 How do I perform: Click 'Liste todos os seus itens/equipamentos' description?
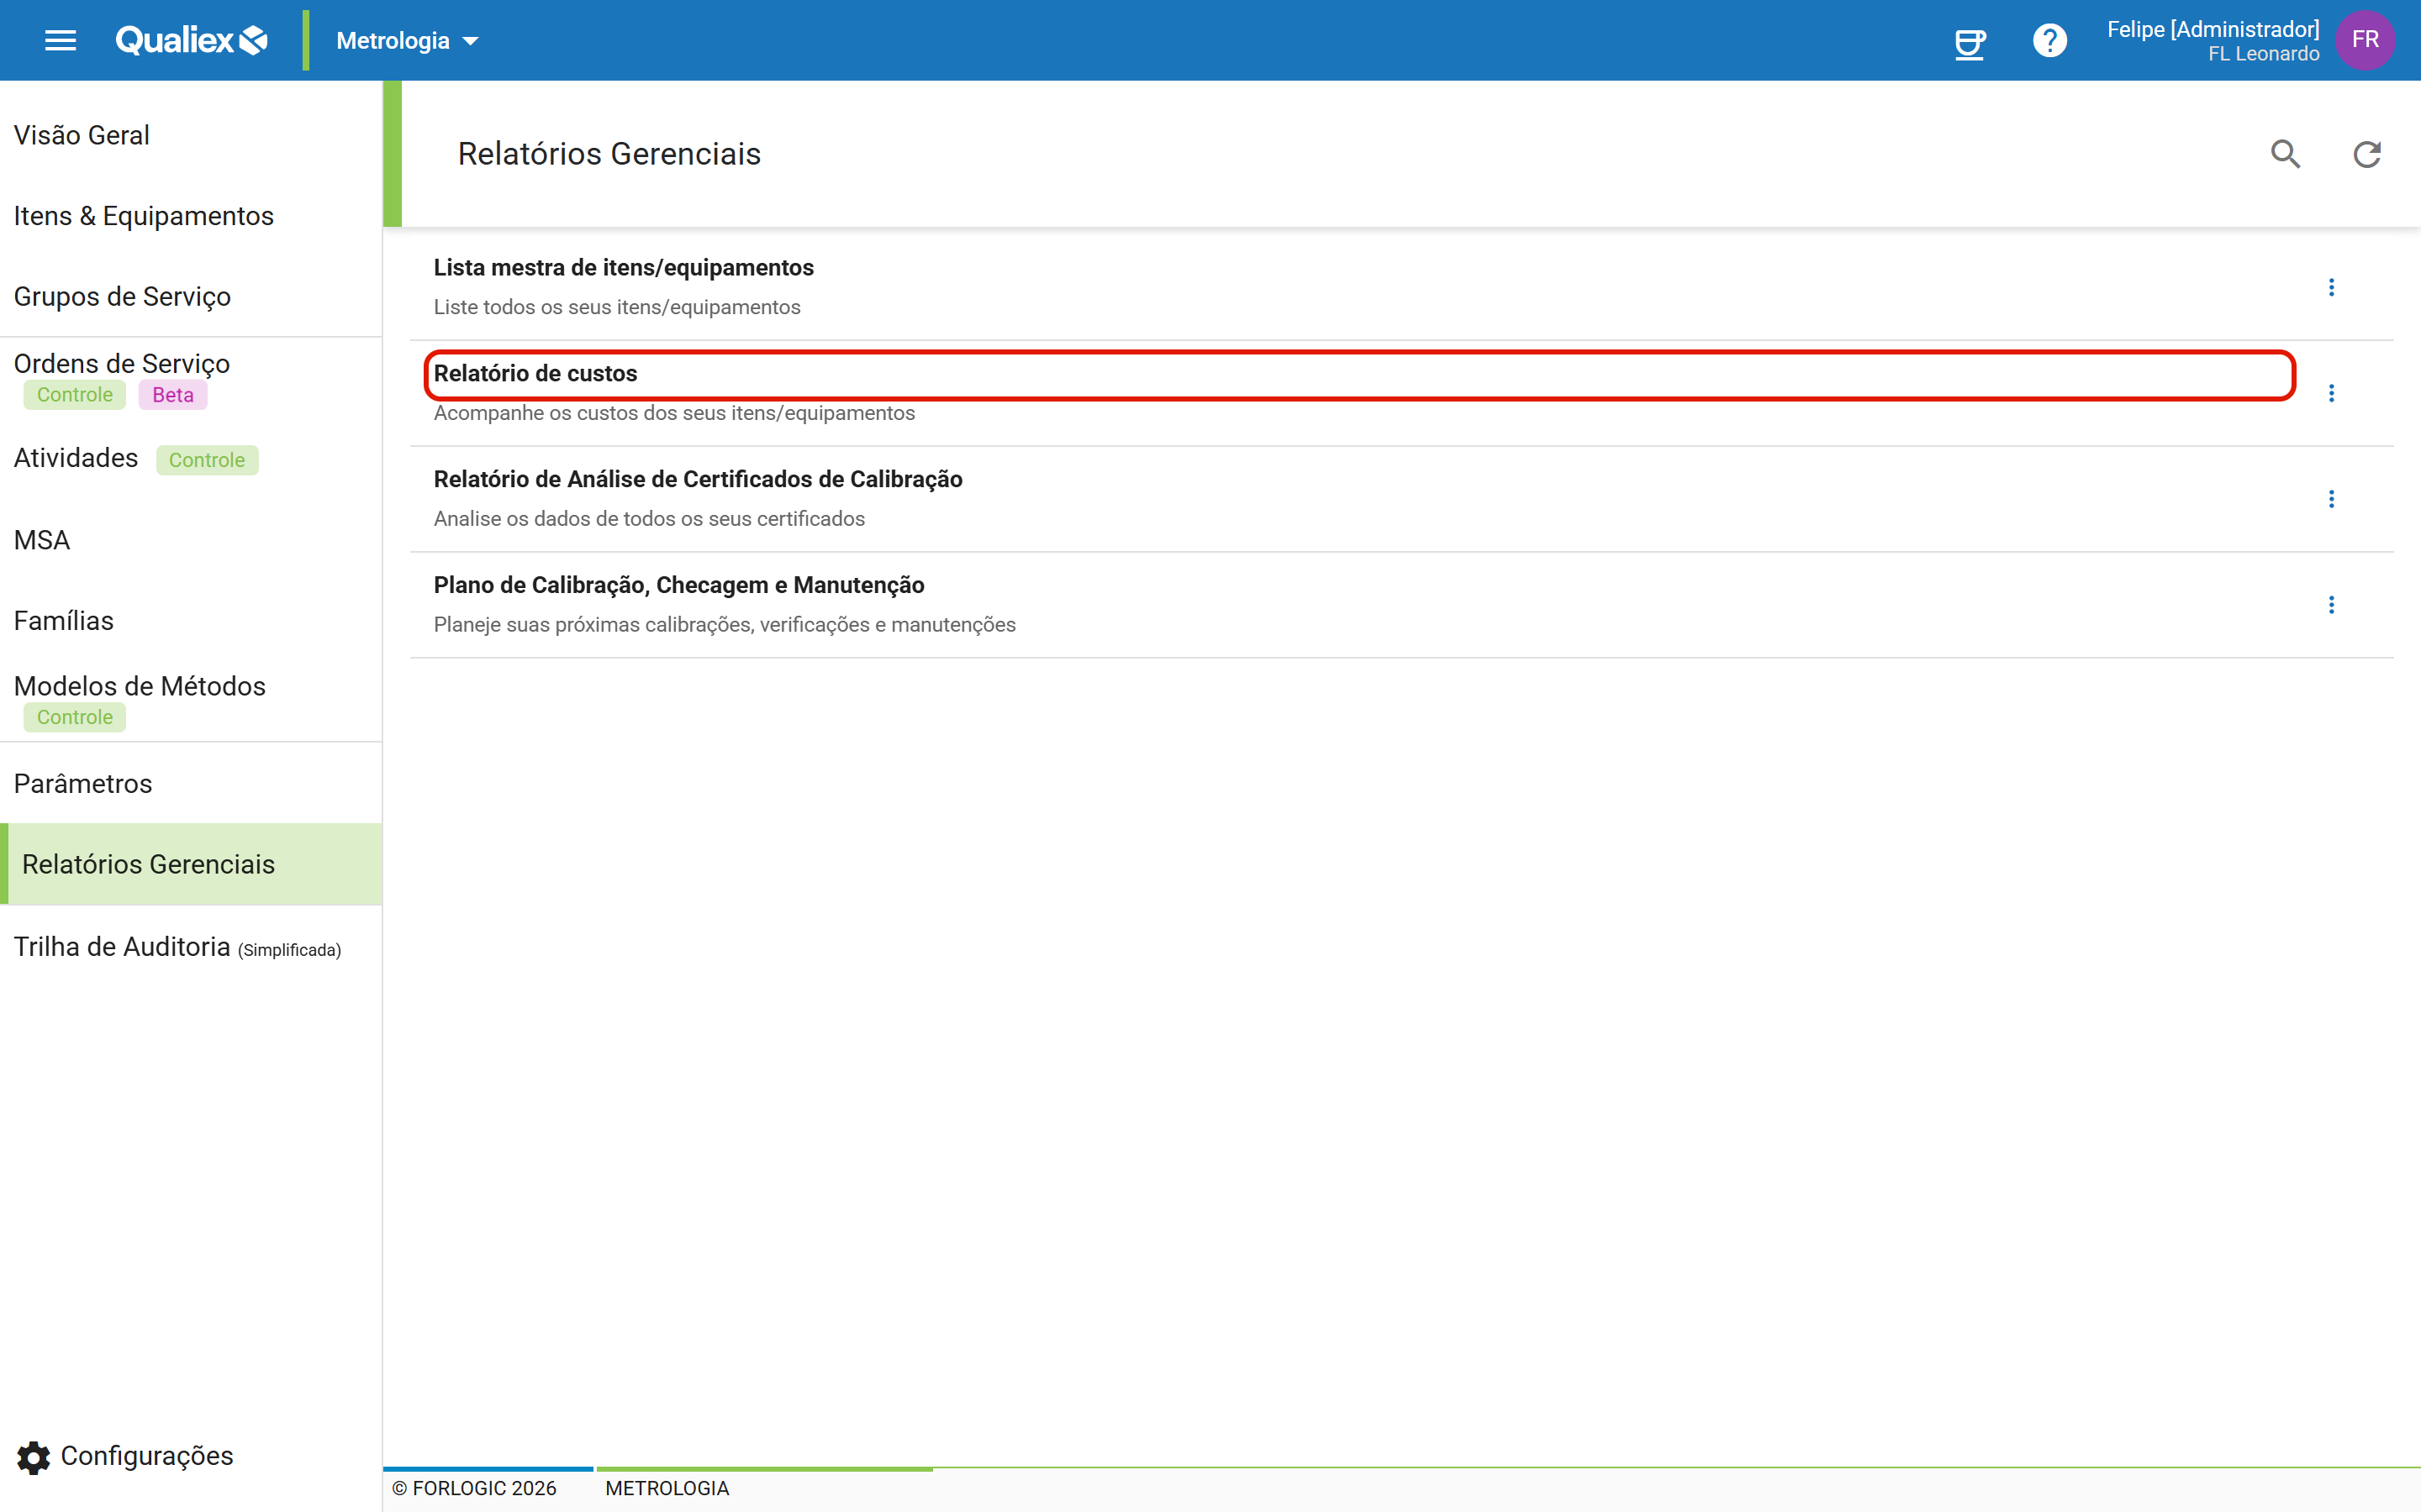[616, 308]
